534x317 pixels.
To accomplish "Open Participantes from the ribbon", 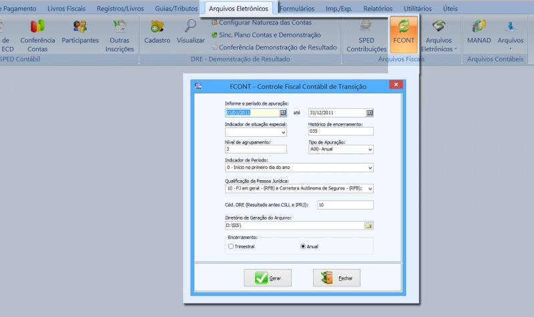I will (80, 35).
